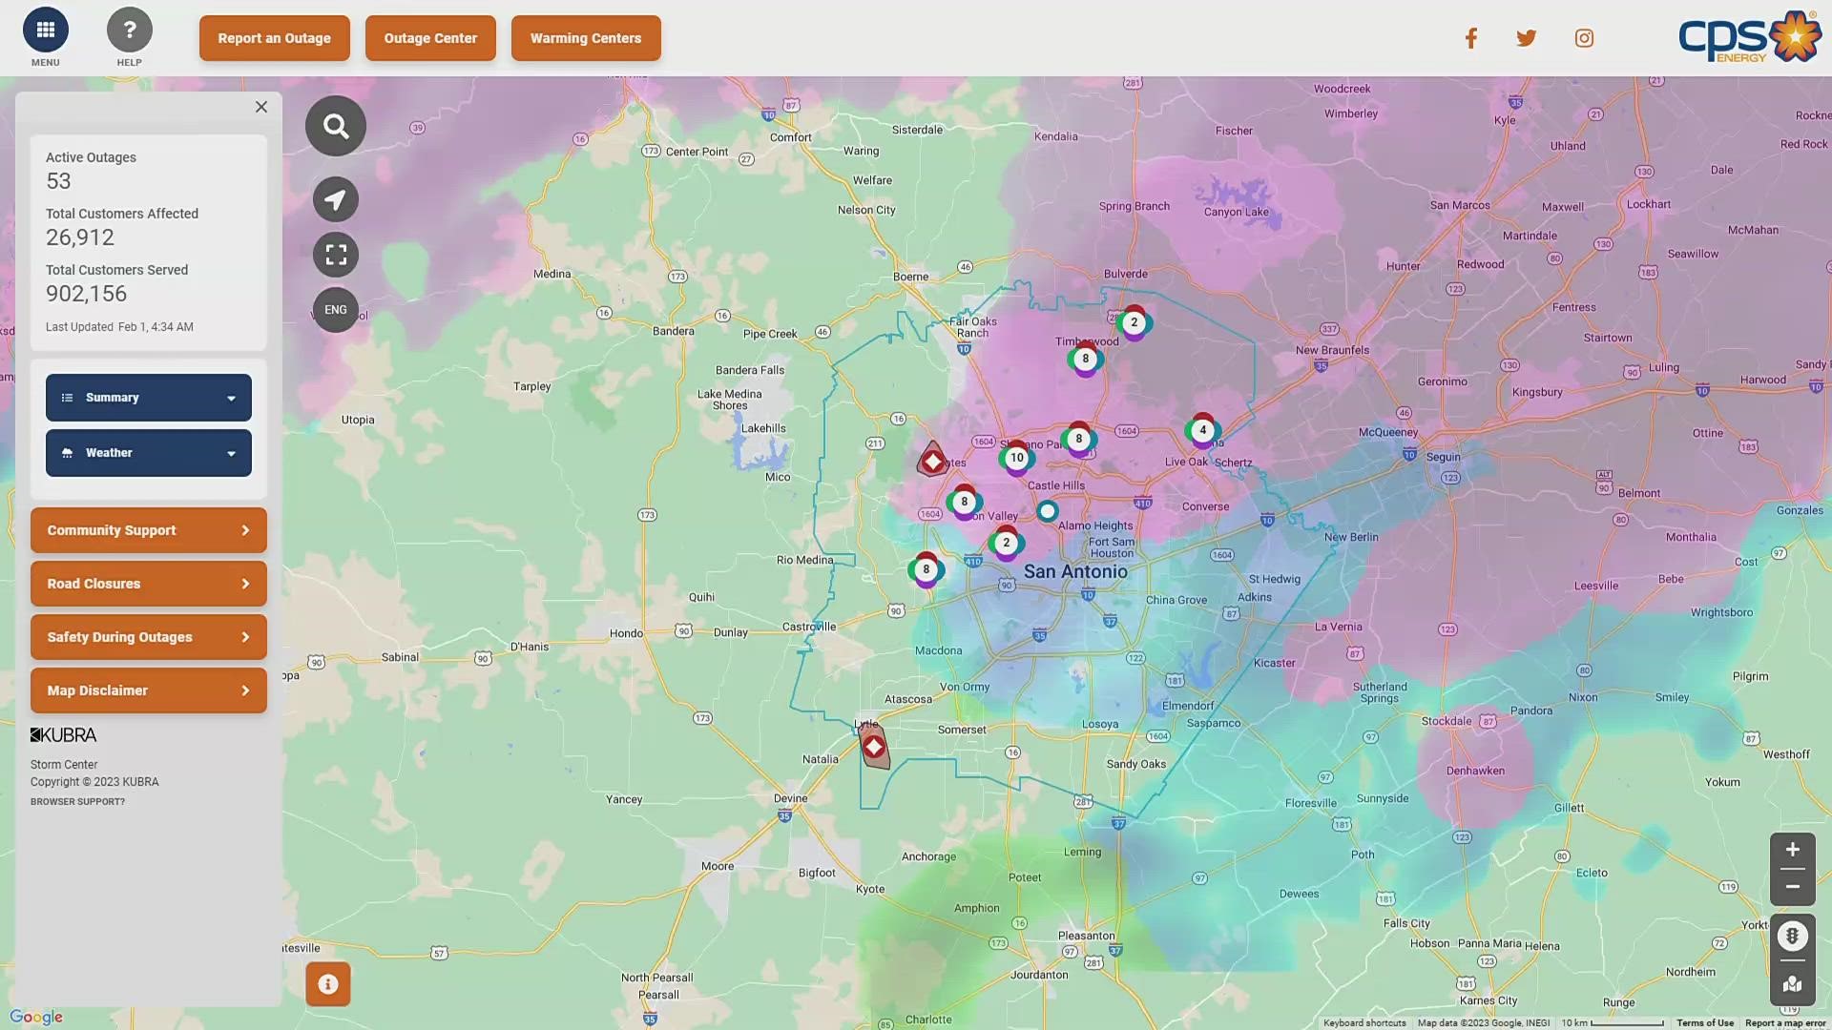1832x1030 pixels.
Task: Click the geolocation arrow icon
Action: (335, 197)
